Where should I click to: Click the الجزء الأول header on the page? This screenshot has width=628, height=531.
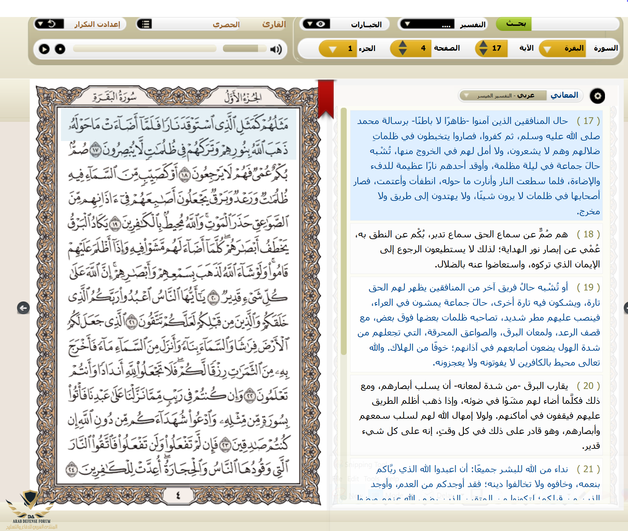(x=243, y=97)
